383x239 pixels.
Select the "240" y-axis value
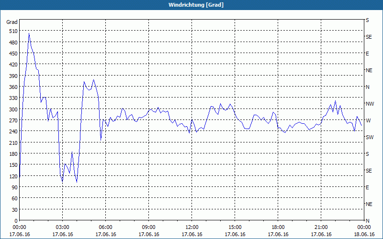(13, 131)
